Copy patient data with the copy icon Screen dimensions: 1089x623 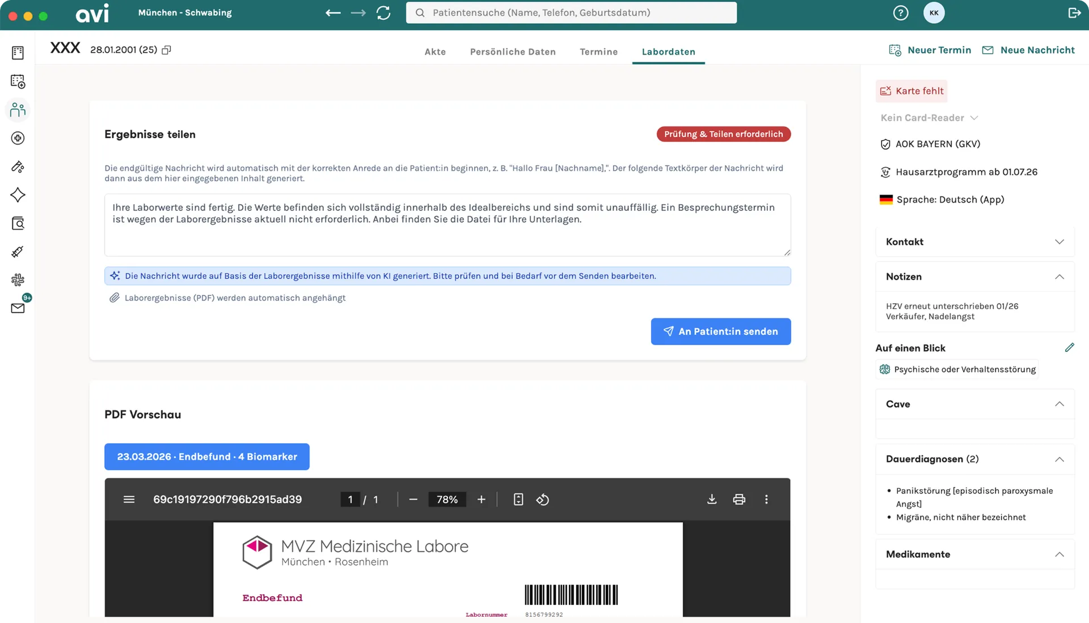(x=166, y=50)
